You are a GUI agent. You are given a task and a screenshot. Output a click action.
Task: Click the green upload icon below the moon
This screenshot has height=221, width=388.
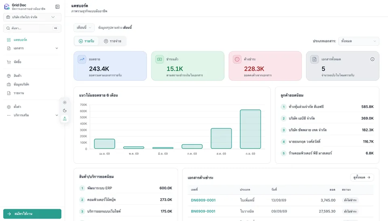pyautogui.click(x=65, y=119)
